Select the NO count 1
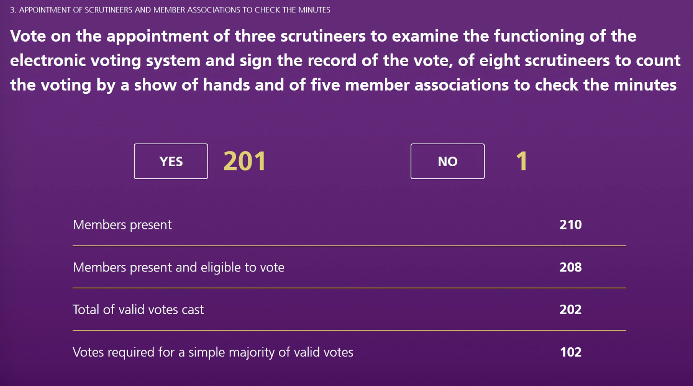693x386 pixels. point(521,161)
